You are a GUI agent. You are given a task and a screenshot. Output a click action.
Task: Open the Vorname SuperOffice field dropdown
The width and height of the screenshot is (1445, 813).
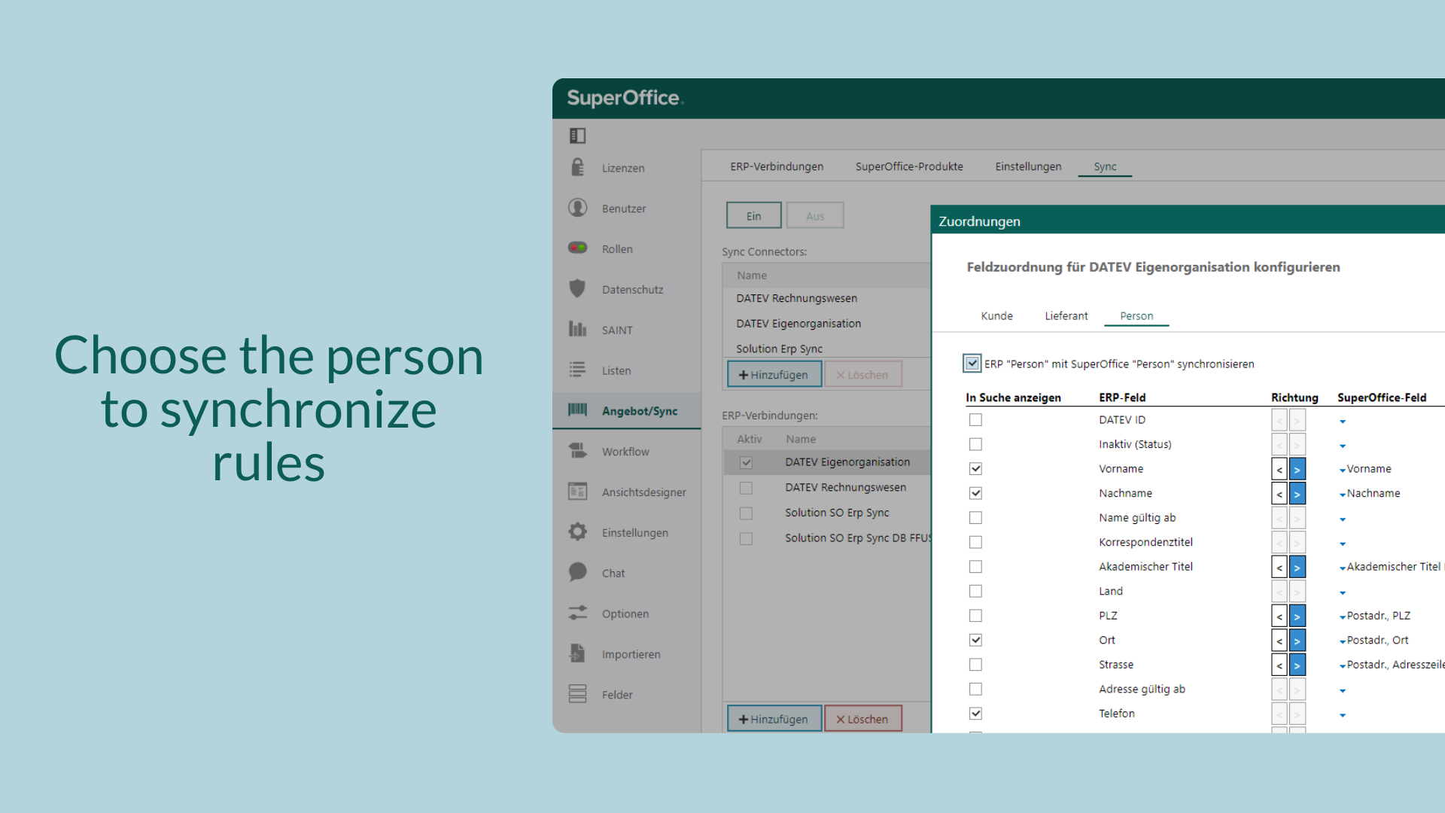(x=1343, y=470)
